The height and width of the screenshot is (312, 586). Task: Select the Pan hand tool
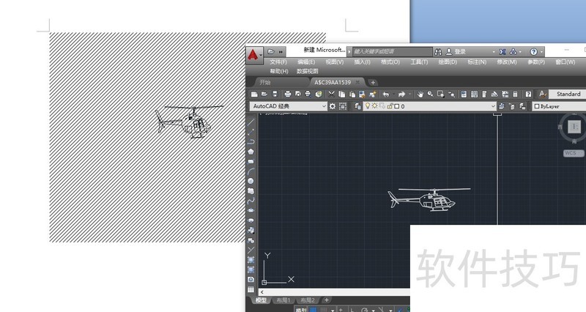coord(420,94)
